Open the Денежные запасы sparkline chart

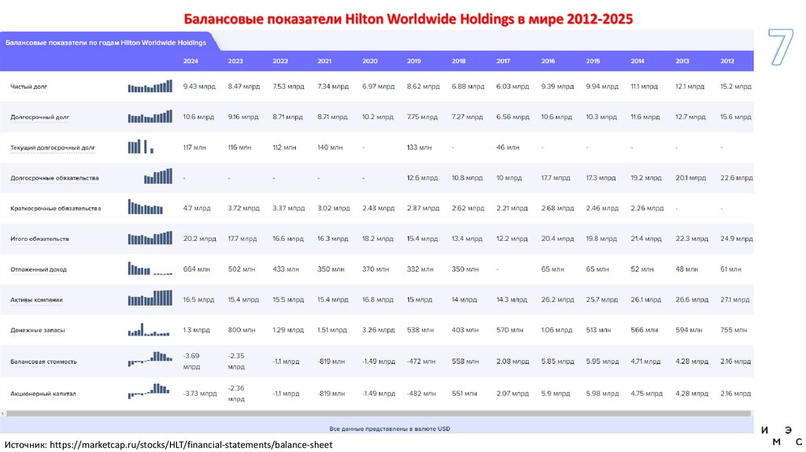(149, 330)
